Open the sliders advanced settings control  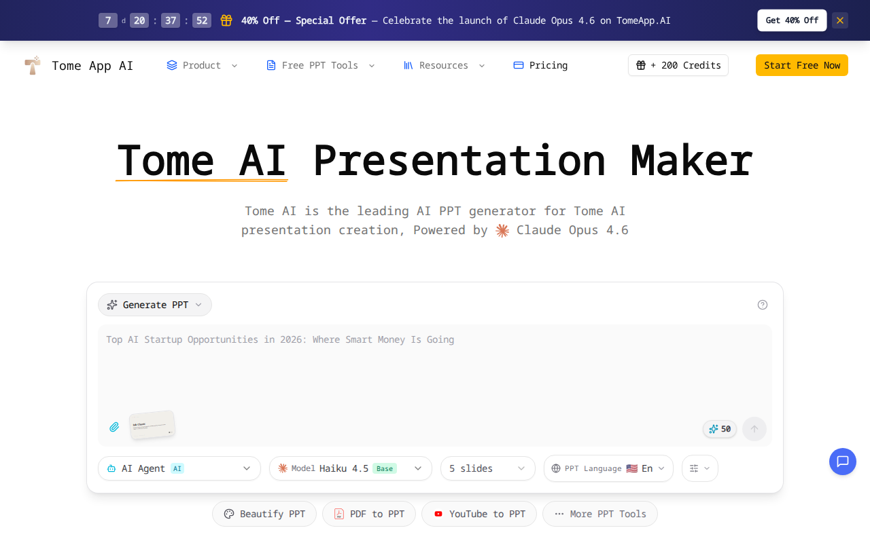click(700, 468)
